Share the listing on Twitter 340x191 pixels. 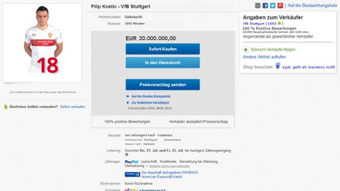[x=273, y=5]
